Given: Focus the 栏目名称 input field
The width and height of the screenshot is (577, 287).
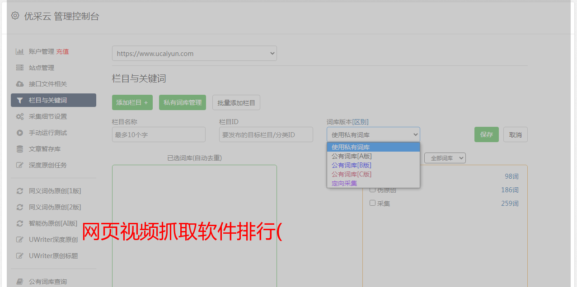Looking at the screenshot, I should tap(159, 134).
